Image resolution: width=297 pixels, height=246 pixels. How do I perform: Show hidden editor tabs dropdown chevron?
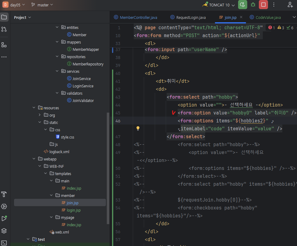click(x=294, y=17)
